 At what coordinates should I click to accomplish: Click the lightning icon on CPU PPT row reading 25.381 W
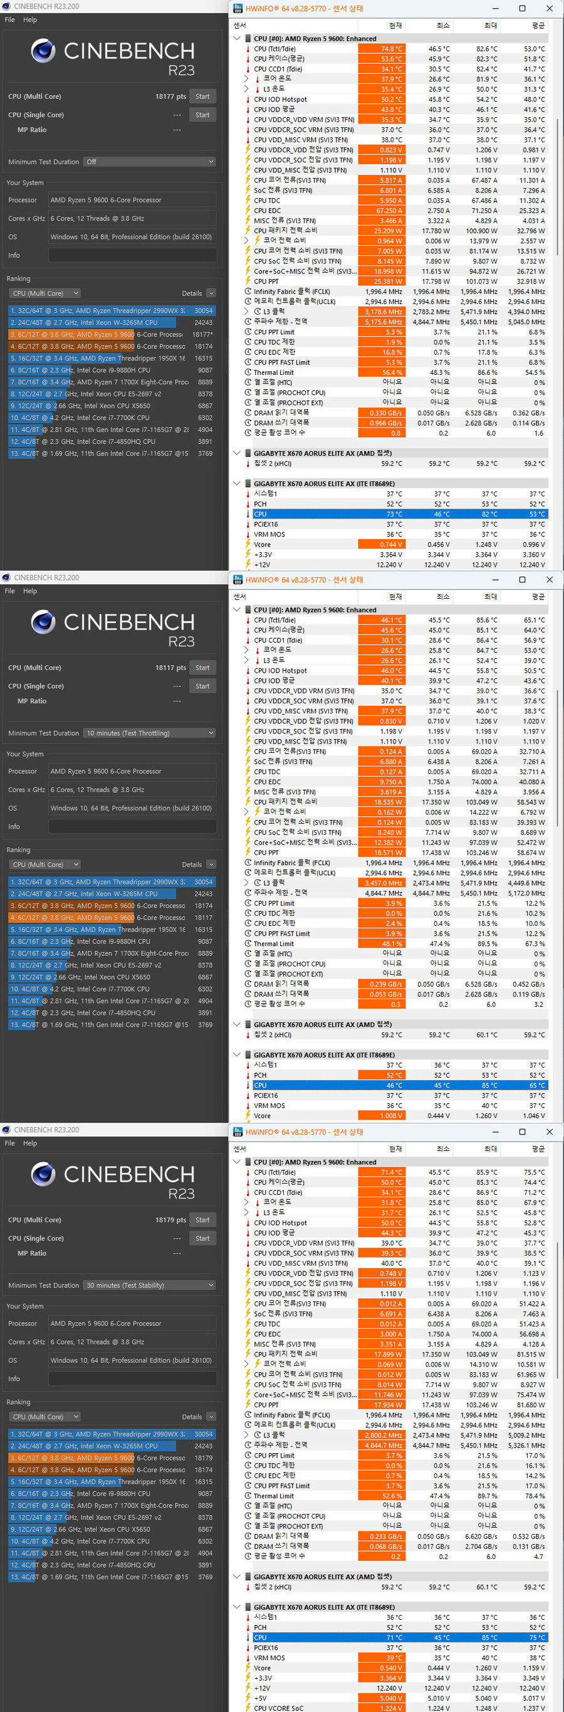(x=248, y=282)
